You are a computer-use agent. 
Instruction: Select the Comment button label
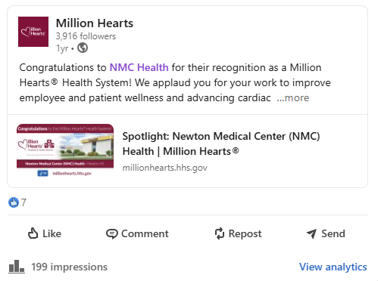(145, 233)
